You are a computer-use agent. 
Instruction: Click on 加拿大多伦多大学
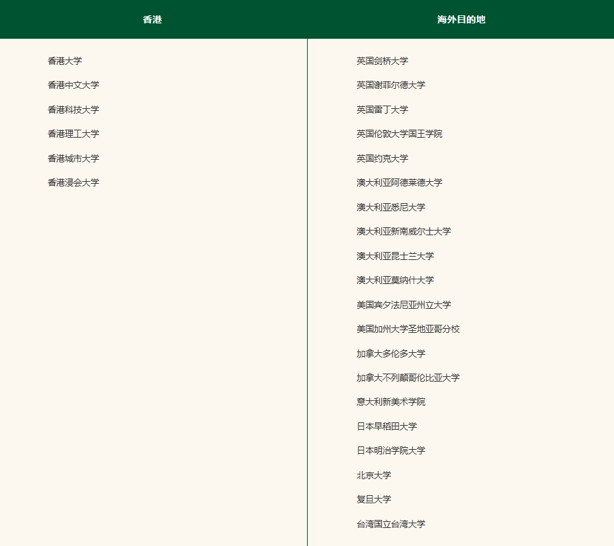tap(391, 354)
